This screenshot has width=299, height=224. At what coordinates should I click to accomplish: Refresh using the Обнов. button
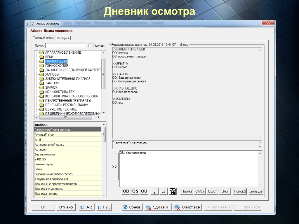(133, 207)
